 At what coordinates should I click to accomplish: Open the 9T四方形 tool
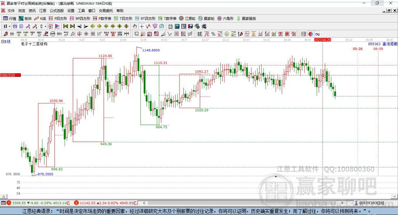pyautogui.click(x=145, y=19)
